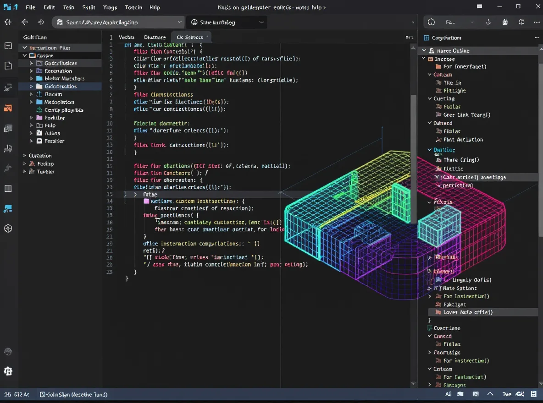Screen dimensions: 543x403
Task: Click Golm Slign status bar item
Action: coord(74,394)
